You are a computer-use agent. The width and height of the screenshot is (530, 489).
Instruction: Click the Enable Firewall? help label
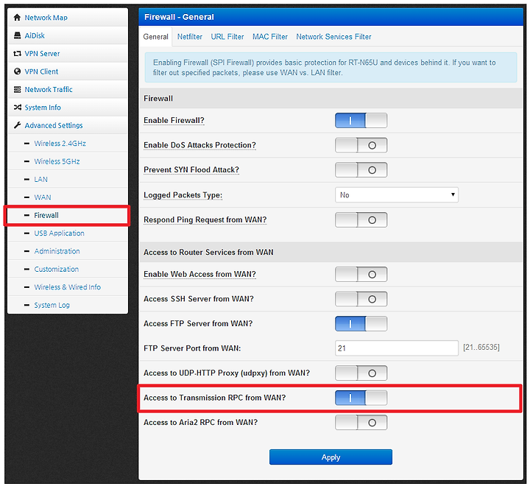click(x=174, y=120)
